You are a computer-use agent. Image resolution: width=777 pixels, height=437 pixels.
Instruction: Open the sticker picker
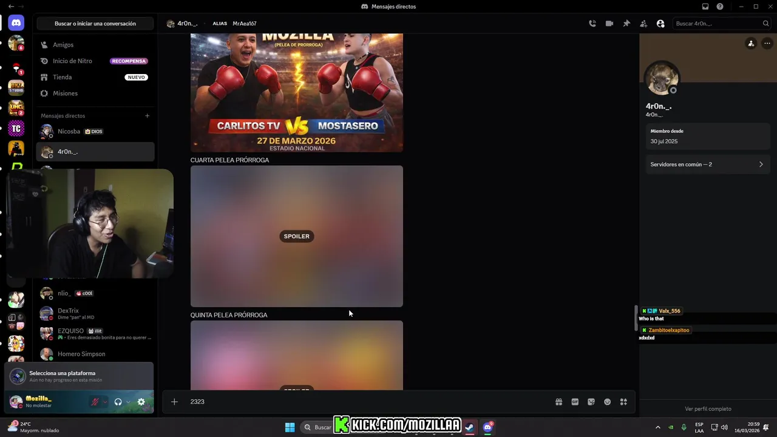591,402
